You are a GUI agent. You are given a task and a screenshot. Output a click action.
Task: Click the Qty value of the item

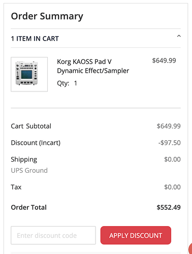pyautogui.click(x=76, y=83)
